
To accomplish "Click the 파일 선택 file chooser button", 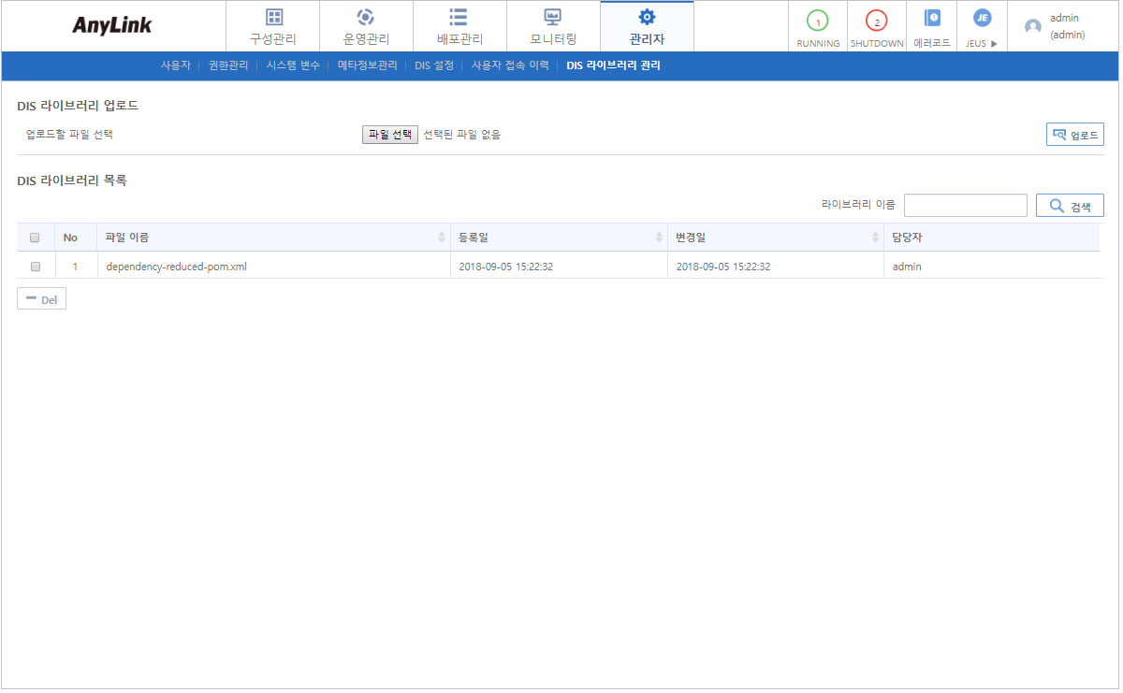I will pos(390,135).
